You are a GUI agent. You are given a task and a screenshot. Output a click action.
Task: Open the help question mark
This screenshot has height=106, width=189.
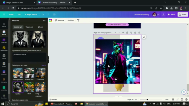[186, 100]
